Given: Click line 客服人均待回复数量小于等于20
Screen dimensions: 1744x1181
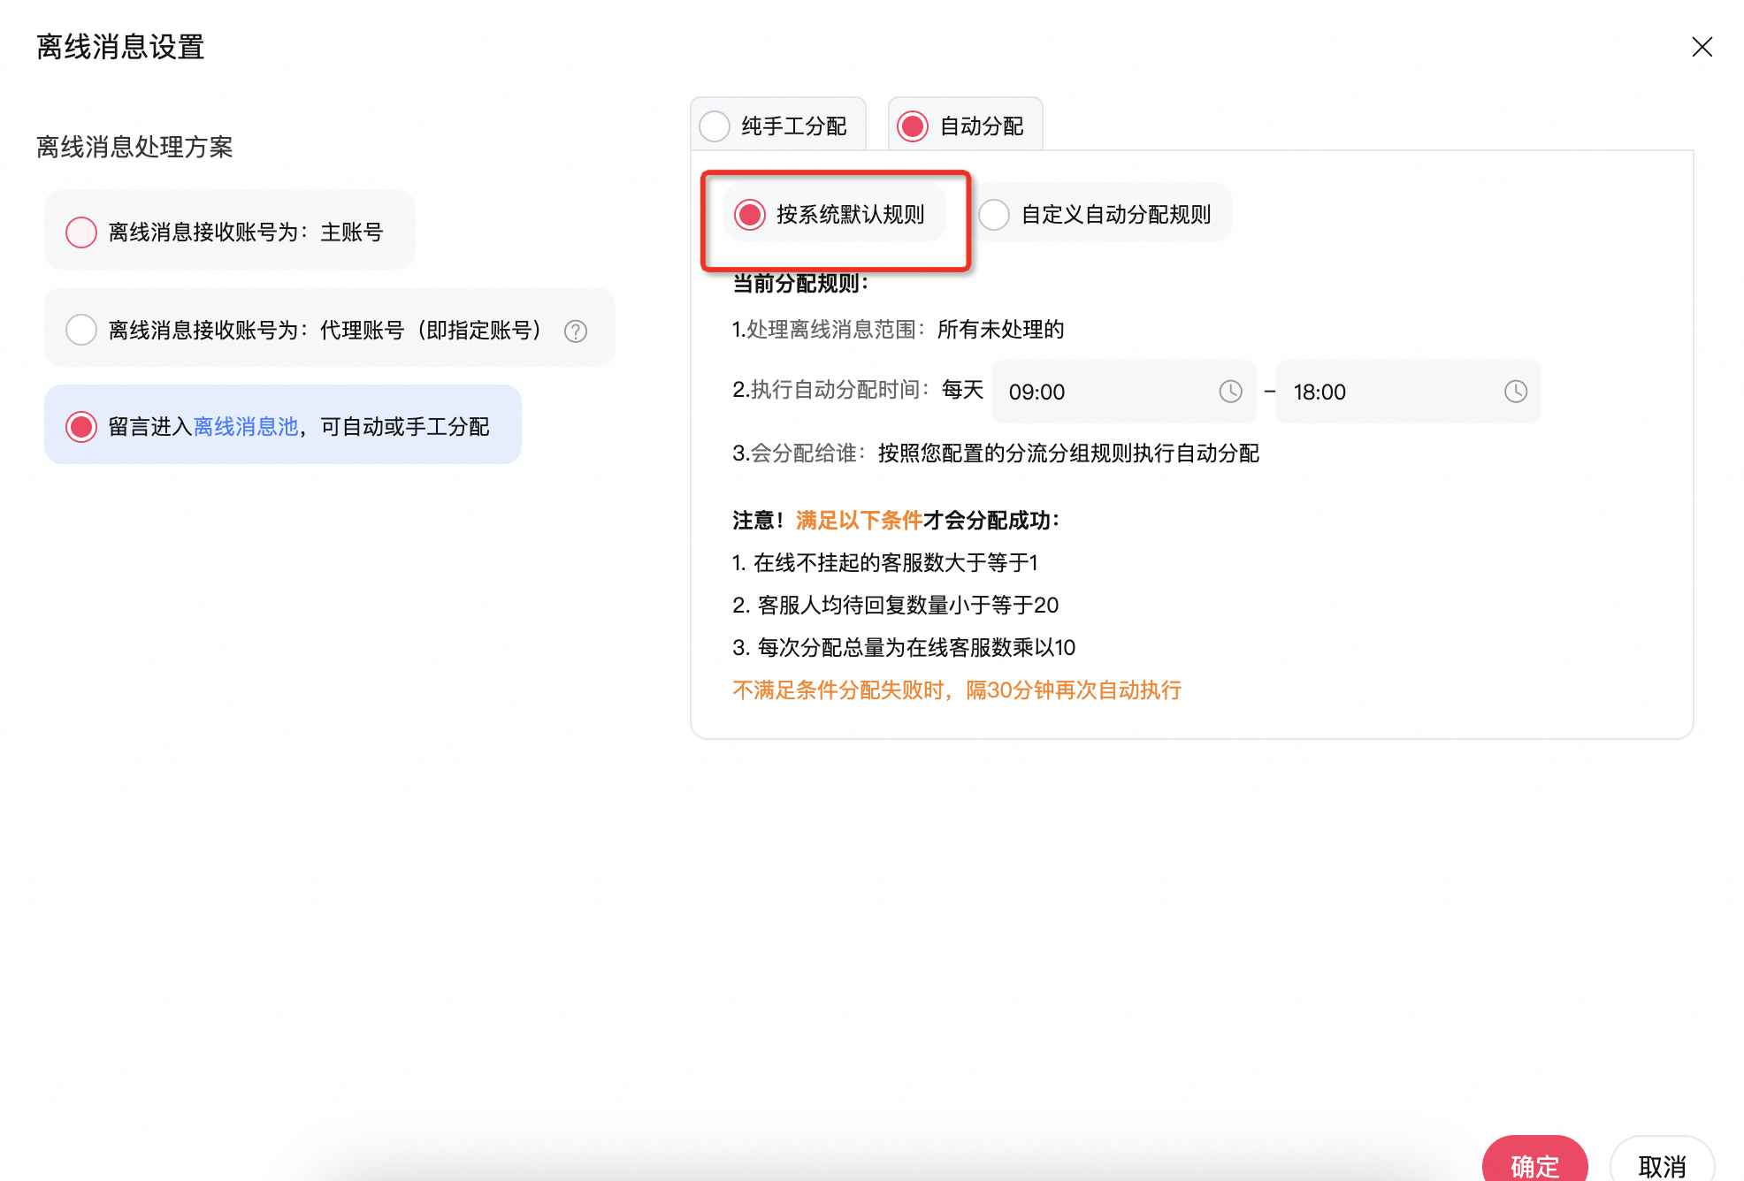Looking at the screenshot, I should click(x=895, y=605).
